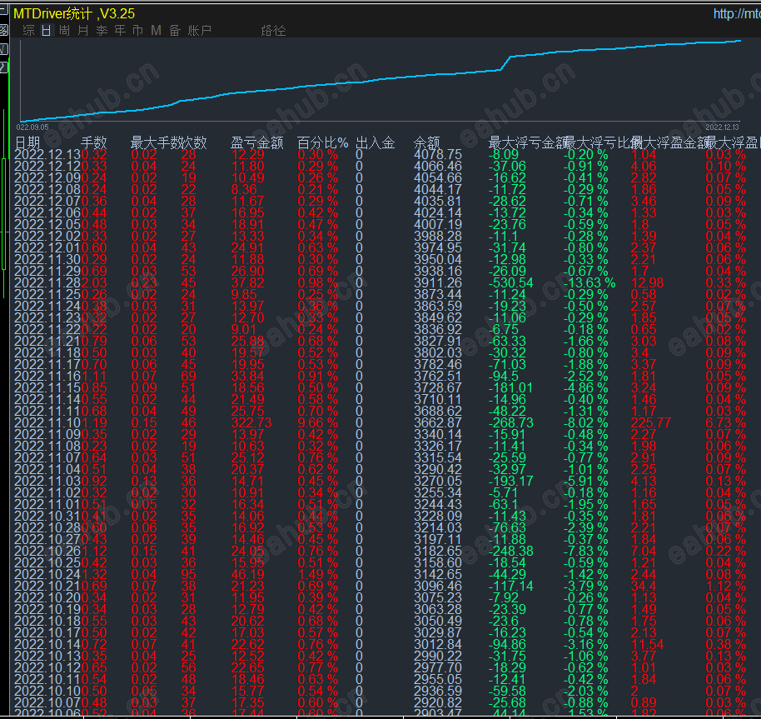Click trade count 69 on 2022.11.16
The width and height of the screenshot is (761, 719).
coord(188,377)
